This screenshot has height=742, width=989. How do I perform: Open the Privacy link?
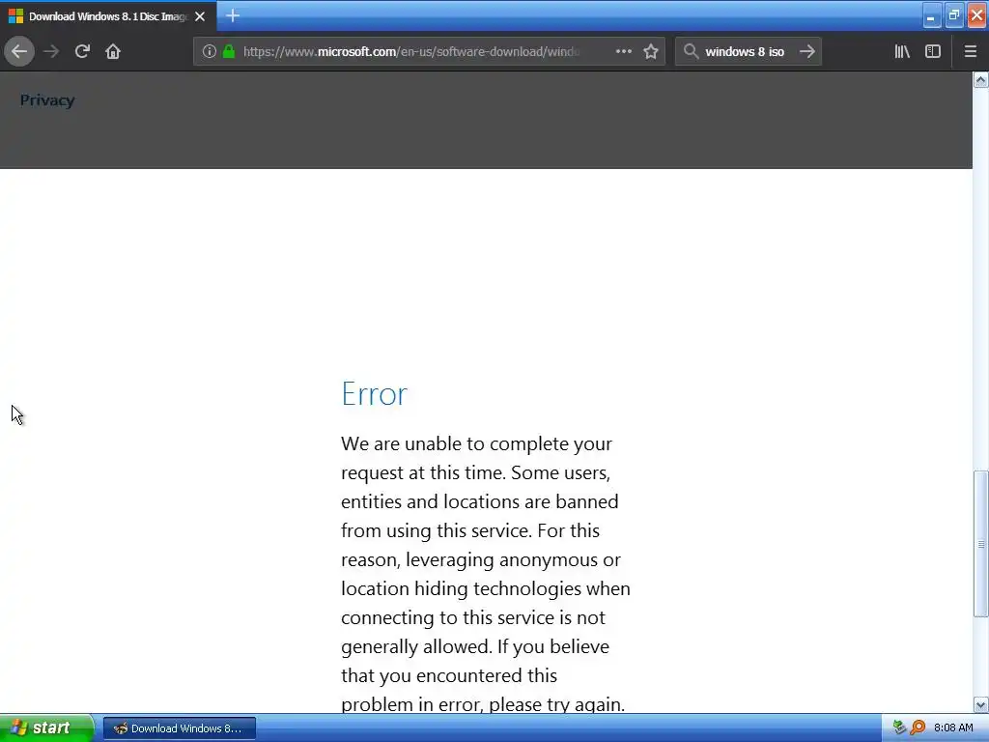(x=47, y=100)
